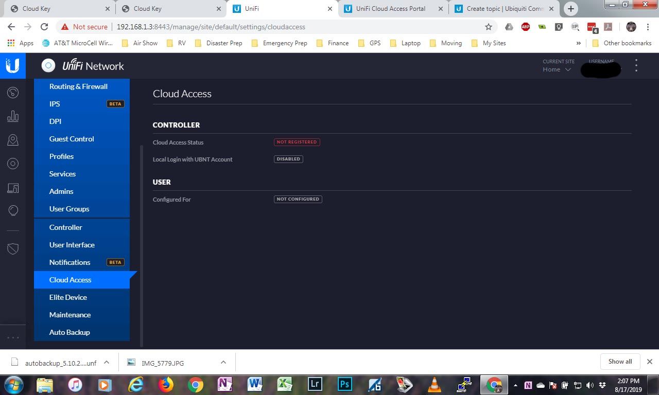Show hidden system tray icons
Image resolution: width=659 pixels, height=395 pixels.
click(515, 385)
